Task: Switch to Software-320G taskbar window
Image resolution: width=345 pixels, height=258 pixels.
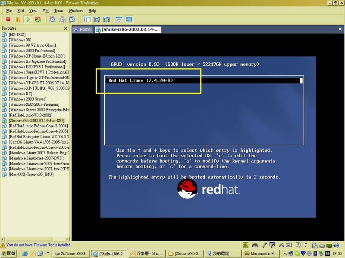Action: click(71, 254)
